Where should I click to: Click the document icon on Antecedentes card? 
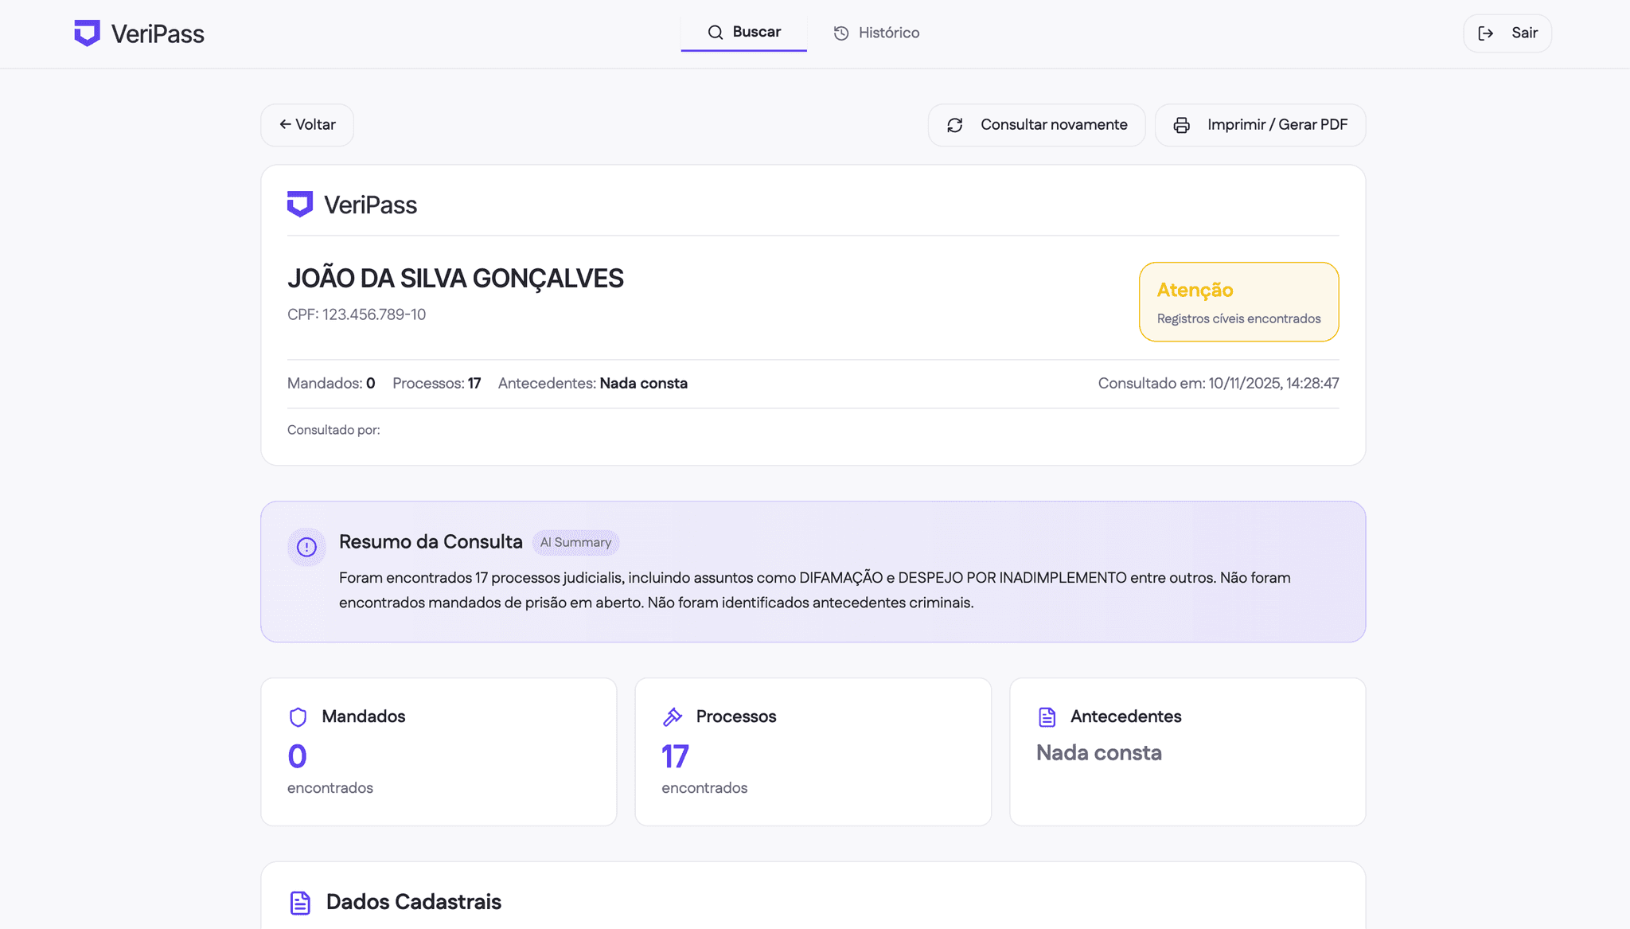(1047, 717)
